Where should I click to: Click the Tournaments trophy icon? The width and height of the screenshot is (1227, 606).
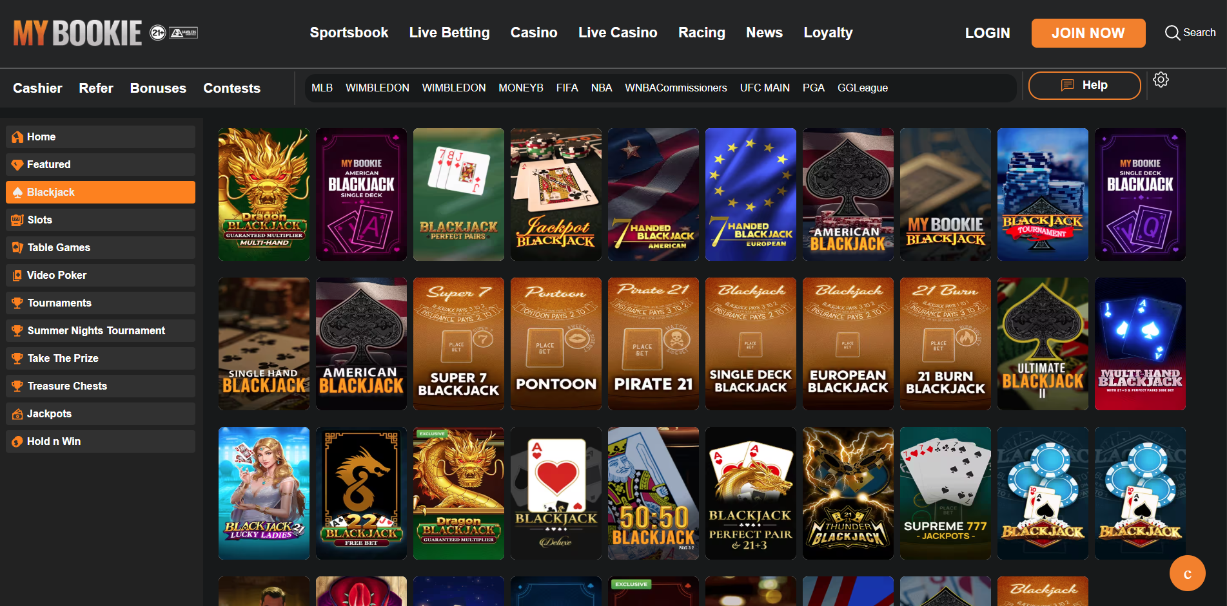[x=17, y=303]
